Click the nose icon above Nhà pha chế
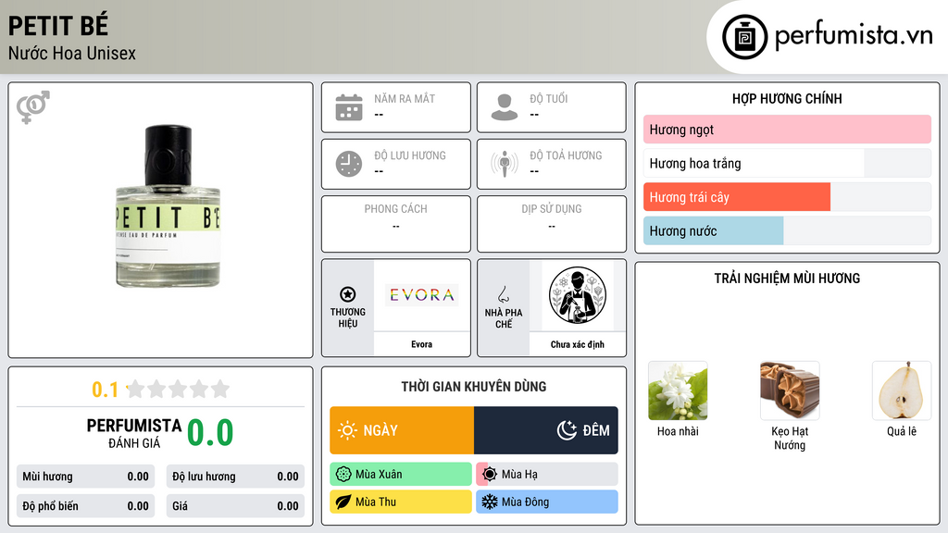Screen dimensions: 948x533 pos(503,294)
